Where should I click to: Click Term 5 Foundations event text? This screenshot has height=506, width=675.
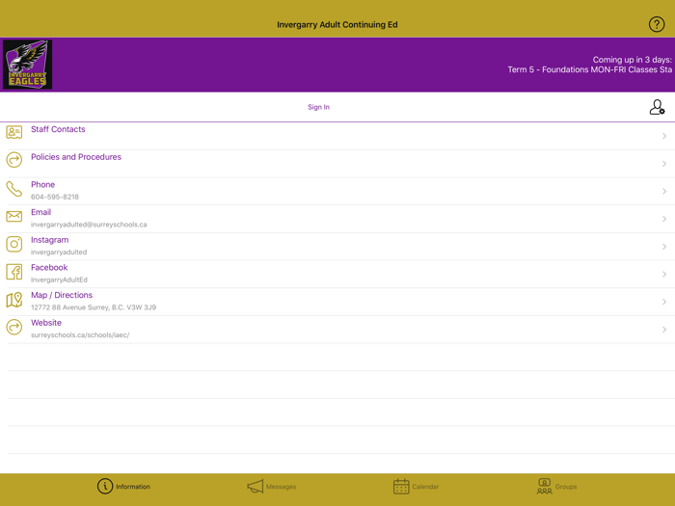coord(590,69)
